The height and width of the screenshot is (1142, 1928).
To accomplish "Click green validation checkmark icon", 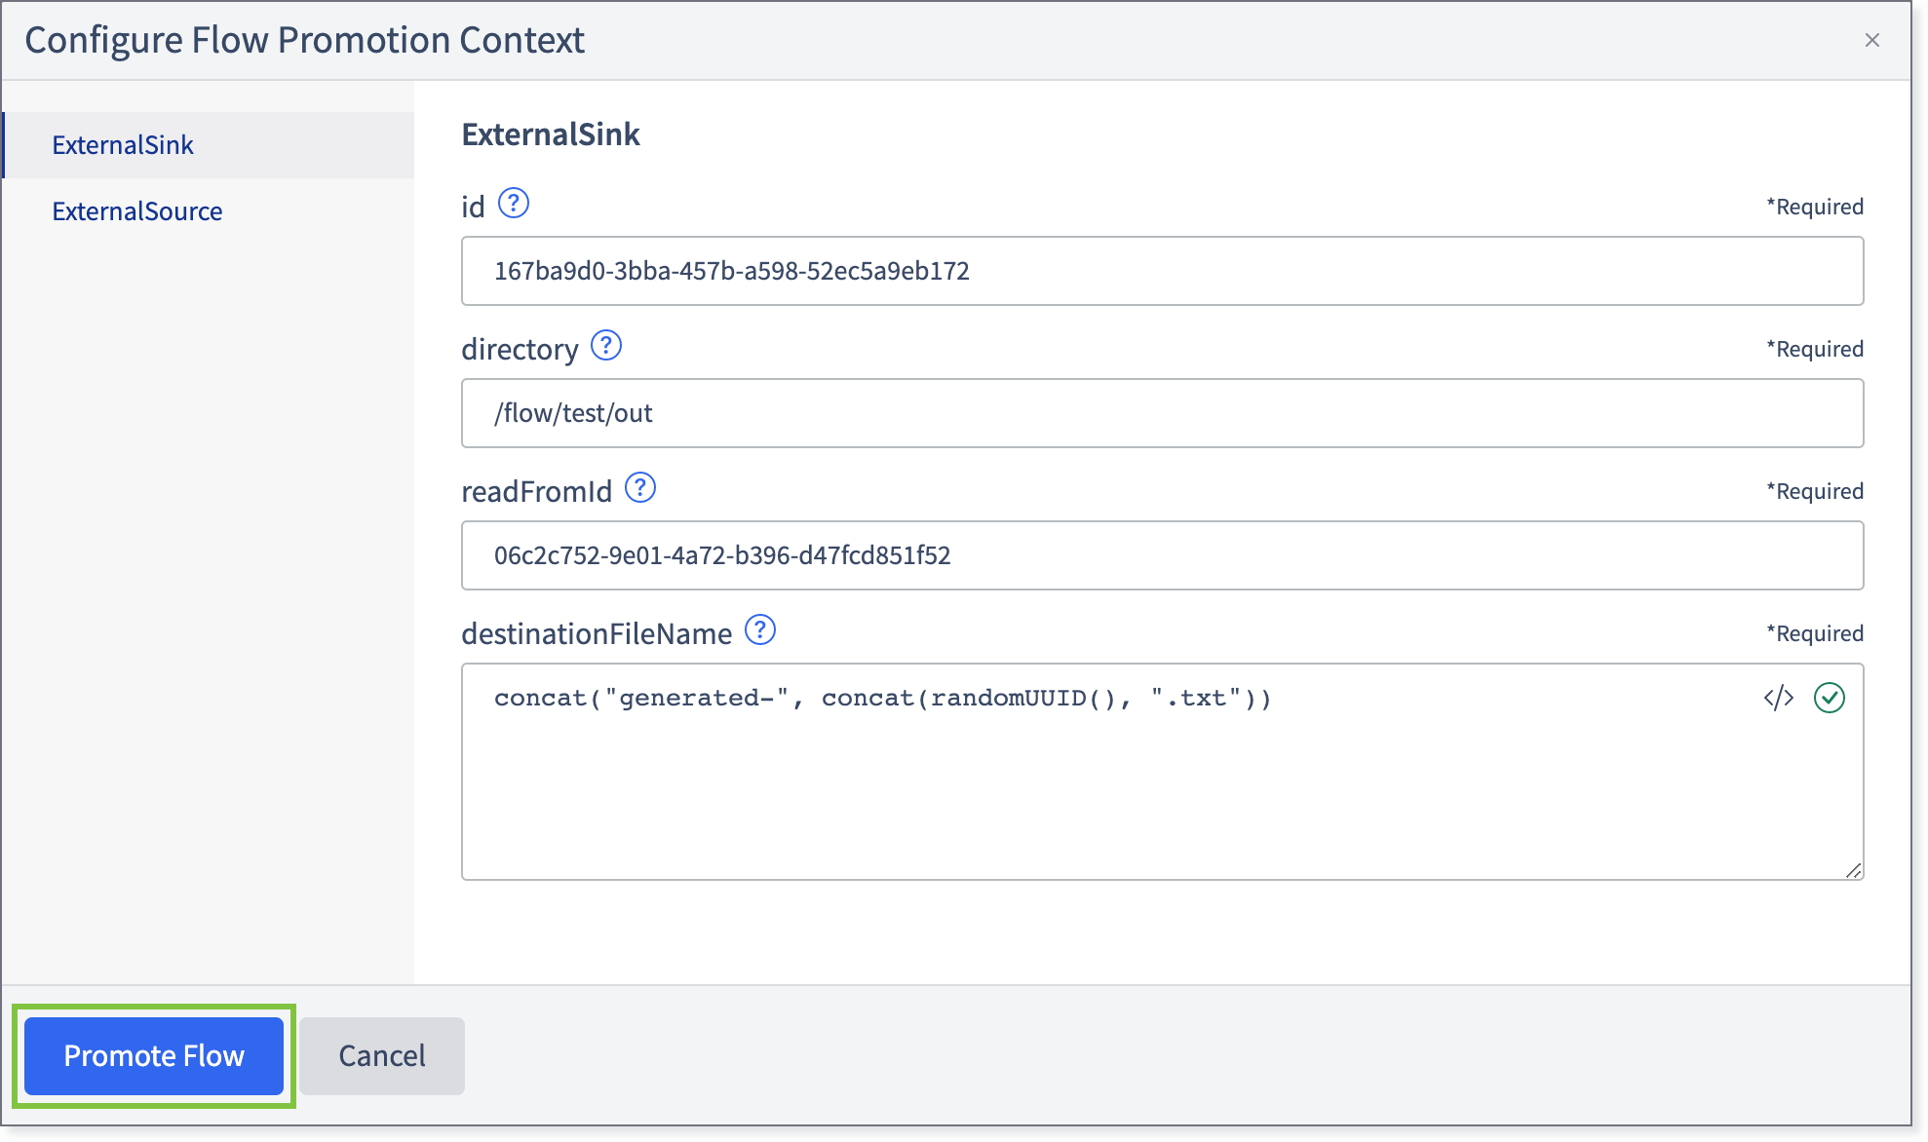I will coord(1830,698).
